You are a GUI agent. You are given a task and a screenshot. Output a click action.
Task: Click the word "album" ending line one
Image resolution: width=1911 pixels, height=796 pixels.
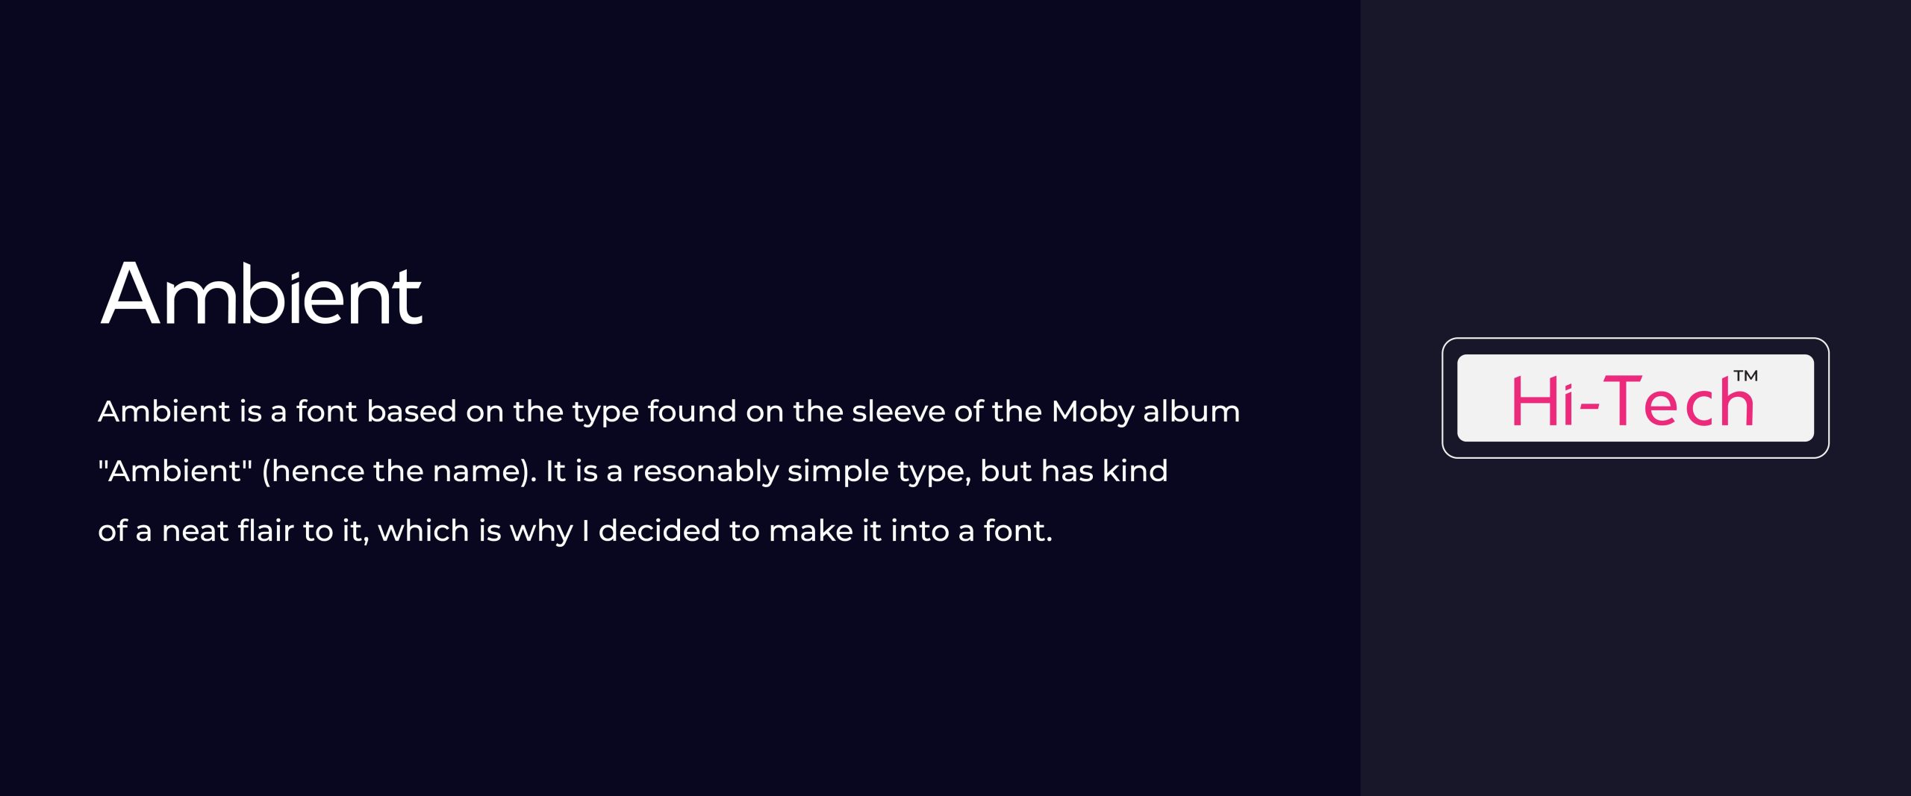pyautogui.click(x=1191, y=412)
